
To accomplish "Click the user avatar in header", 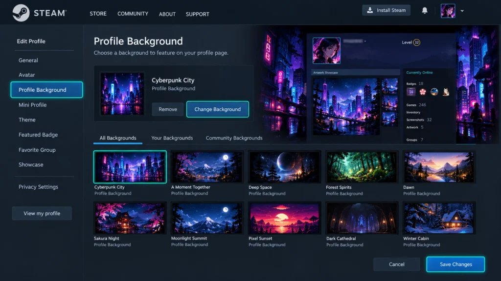I will (x=448, y=11).
